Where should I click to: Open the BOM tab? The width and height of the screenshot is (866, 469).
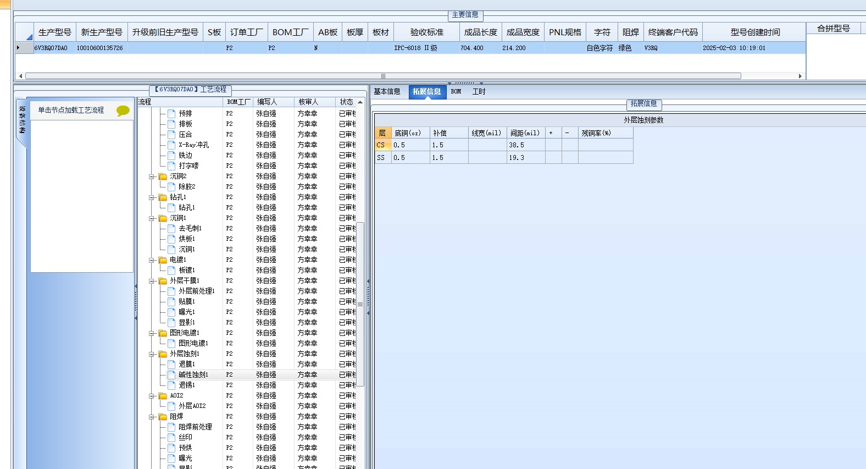click(x=456, y=92)
